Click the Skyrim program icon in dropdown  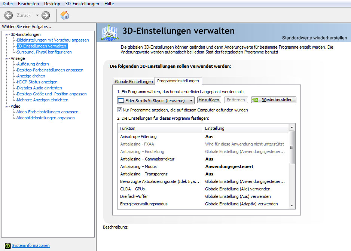pos(121,100)
